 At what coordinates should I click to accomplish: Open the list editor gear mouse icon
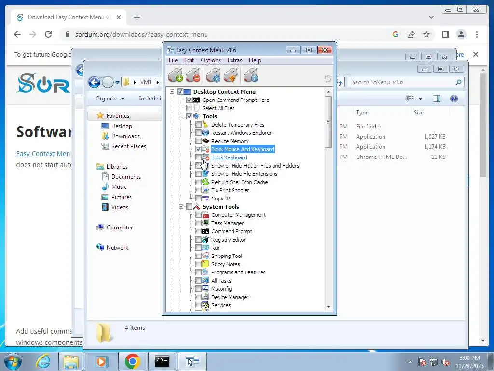coord(214,75)
